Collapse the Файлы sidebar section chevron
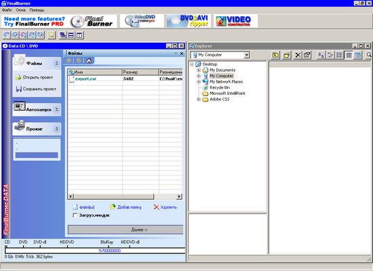 click(56, 64)
